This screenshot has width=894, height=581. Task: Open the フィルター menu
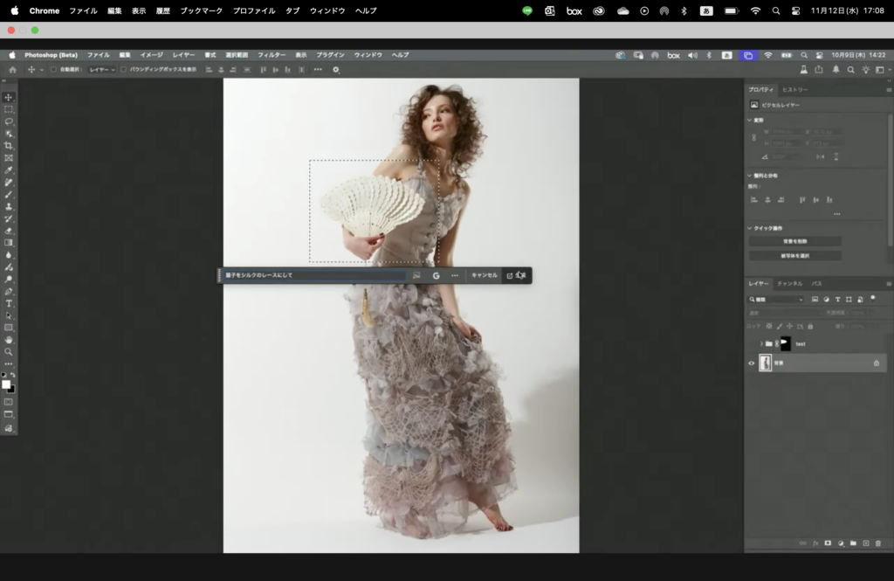click(x=271, y=54)
